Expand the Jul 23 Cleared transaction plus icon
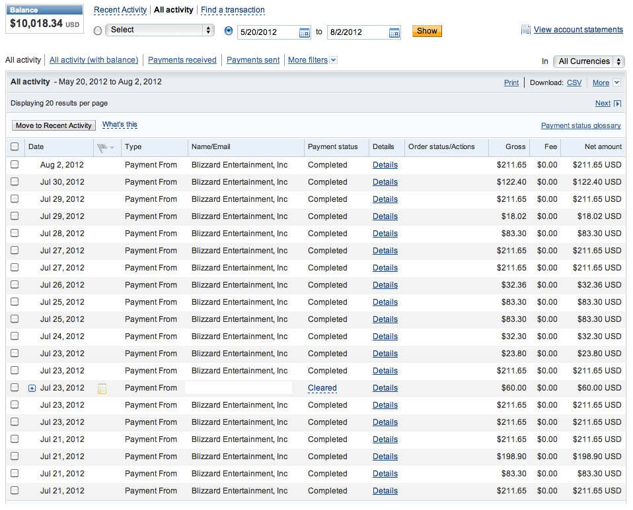 point(32,389)
